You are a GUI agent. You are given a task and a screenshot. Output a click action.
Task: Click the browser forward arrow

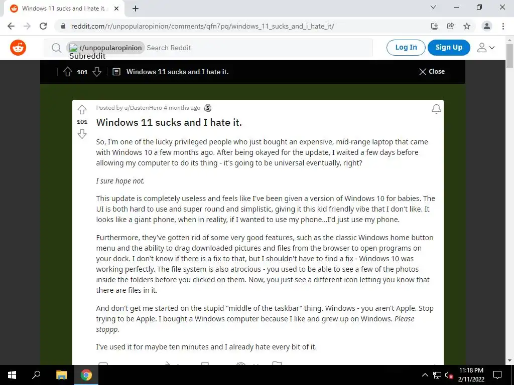pos(27,26)
